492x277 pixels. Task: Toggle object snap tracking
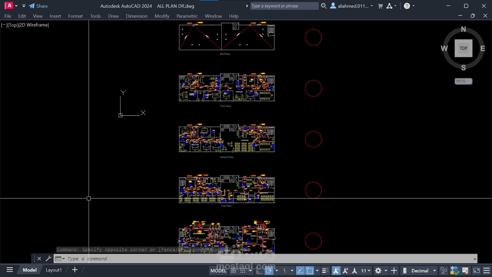pyautogui.click(x=300, y=271)
